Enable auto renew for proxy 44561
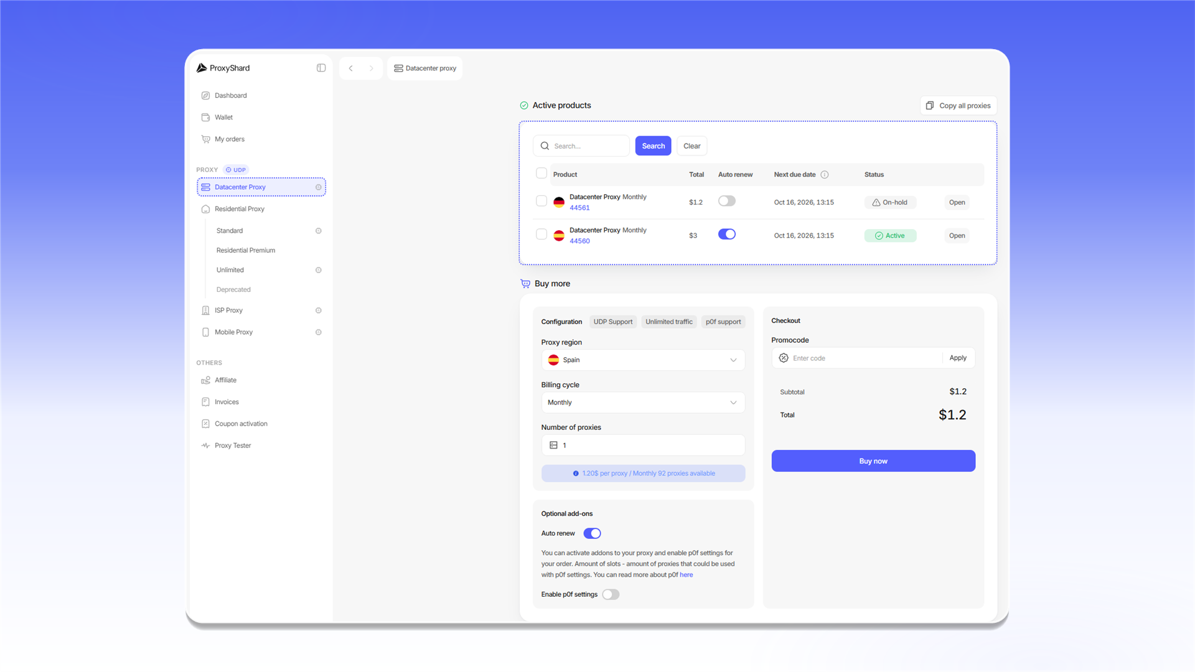The width and height of the screenshot is (1195, 672). (727, 201)
